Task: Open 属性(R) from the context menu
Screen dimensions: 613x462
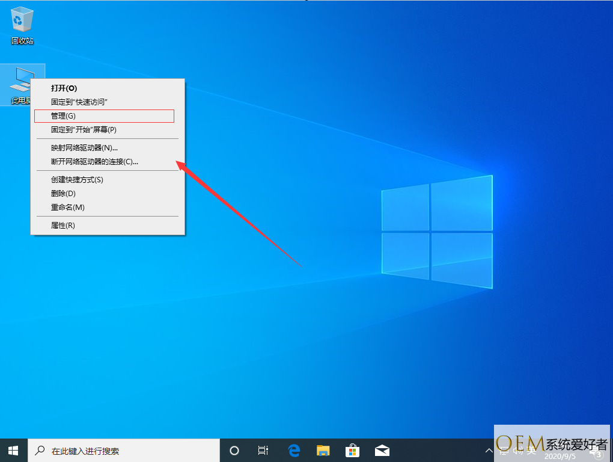Action: click(63, 225)
